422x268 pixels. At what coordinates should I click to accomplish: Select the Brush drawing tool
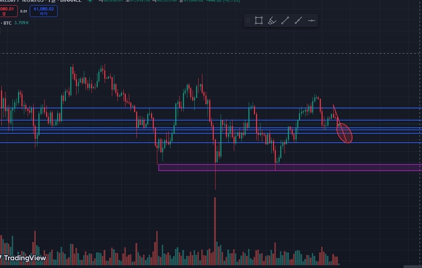pyautogui.click(x=272, y=21)
